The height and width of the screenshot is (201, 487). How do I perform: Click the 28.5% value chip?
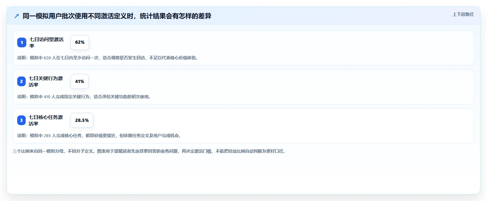point(82,120)
